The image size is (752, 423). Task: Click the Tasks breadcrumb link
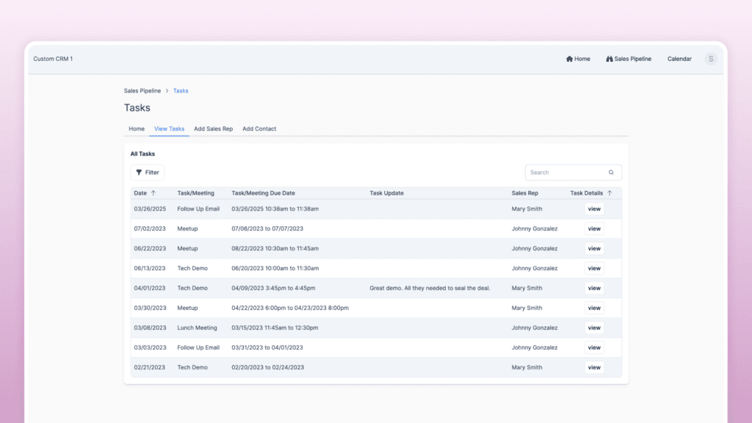pos(181,90)
